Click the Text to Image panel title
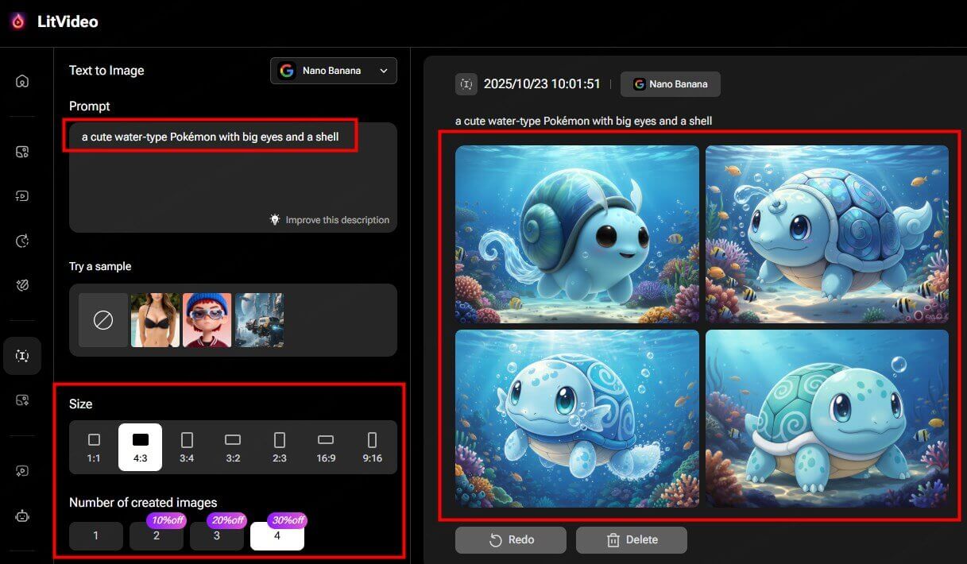 point(106,70)
